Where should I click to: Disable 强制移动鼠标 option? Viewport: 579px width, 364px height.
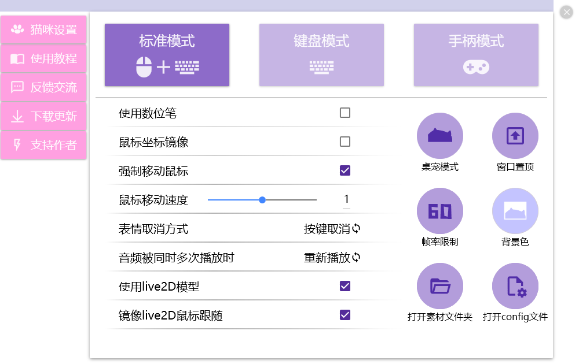345,170
